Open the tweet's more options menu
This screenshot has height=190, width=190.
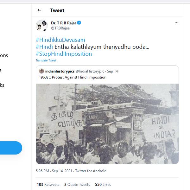176,23
